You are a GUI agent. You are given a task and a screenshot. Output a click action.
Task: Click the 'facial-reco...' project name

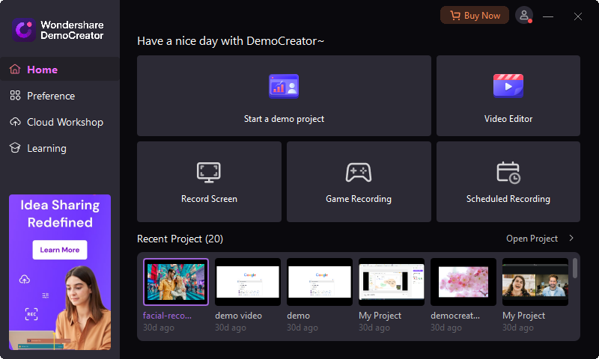click(x=167, y=316)
